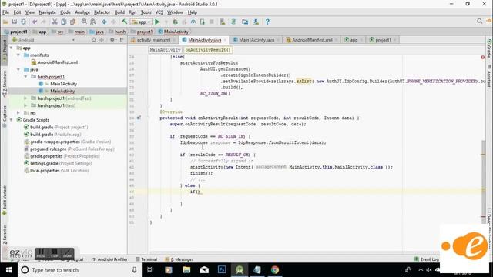The height and width of the screenshot is (277, 493).
Task: Open the Terminal tool window
Action: point(146,259)
